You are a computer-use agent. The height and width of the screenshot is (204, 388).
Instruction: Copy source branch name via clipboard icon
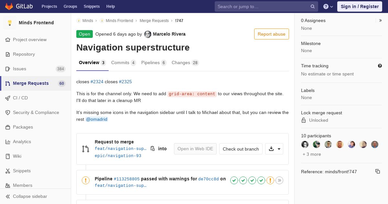152,149
